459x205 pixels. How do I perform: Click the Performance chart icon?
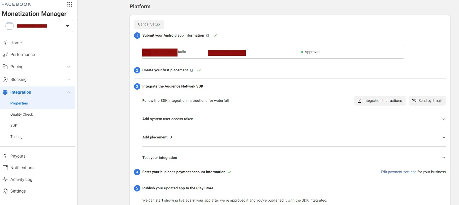5,55
